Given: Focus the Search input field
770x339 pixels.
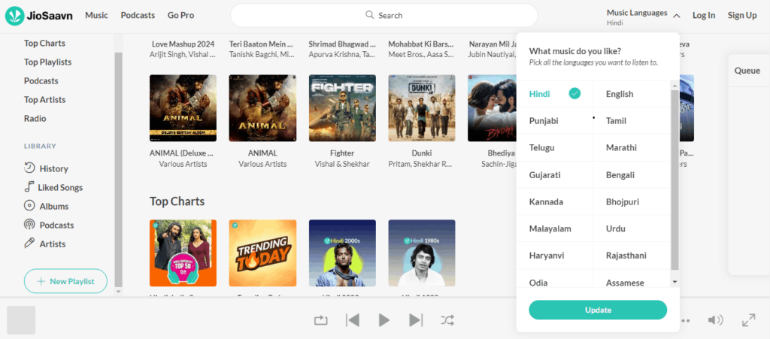Looking at the screenshot, I should (x=384, y=15).
